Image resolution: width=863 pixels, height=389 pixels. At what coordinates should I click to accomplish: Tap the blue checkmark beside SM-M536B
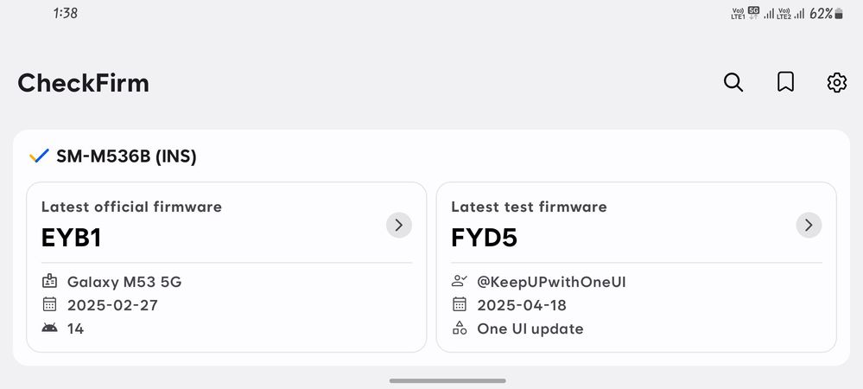[39, 156]
